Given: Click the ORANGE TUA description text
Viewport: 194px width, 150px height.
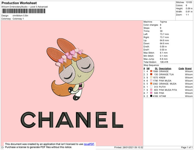Looking at the screenshot, I should (166, 74).
